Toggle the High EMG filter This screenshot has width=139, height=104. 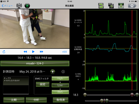point(60,78)
